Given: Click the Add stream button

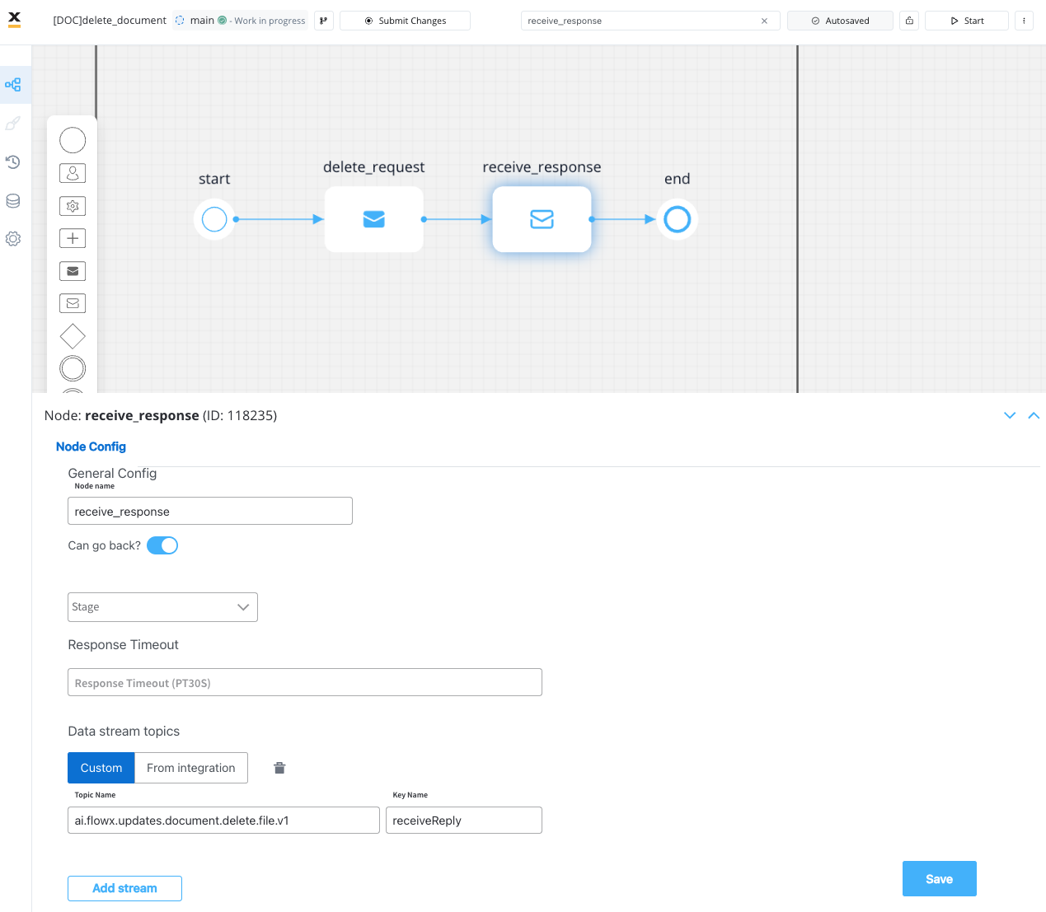Looking at the screenshot, I should [124, 888].
